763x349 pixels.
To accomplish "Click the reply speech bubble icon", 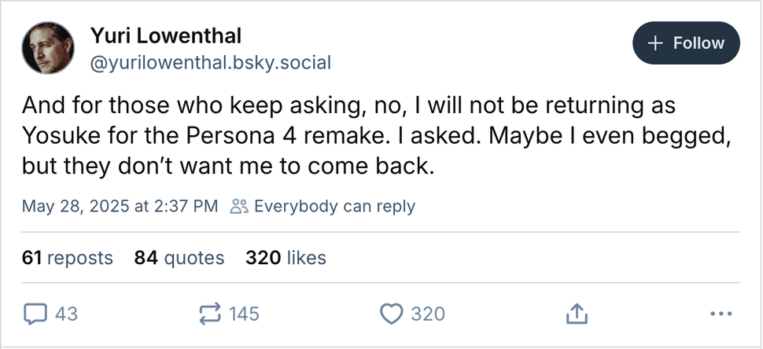I will [x=35, y=314].
